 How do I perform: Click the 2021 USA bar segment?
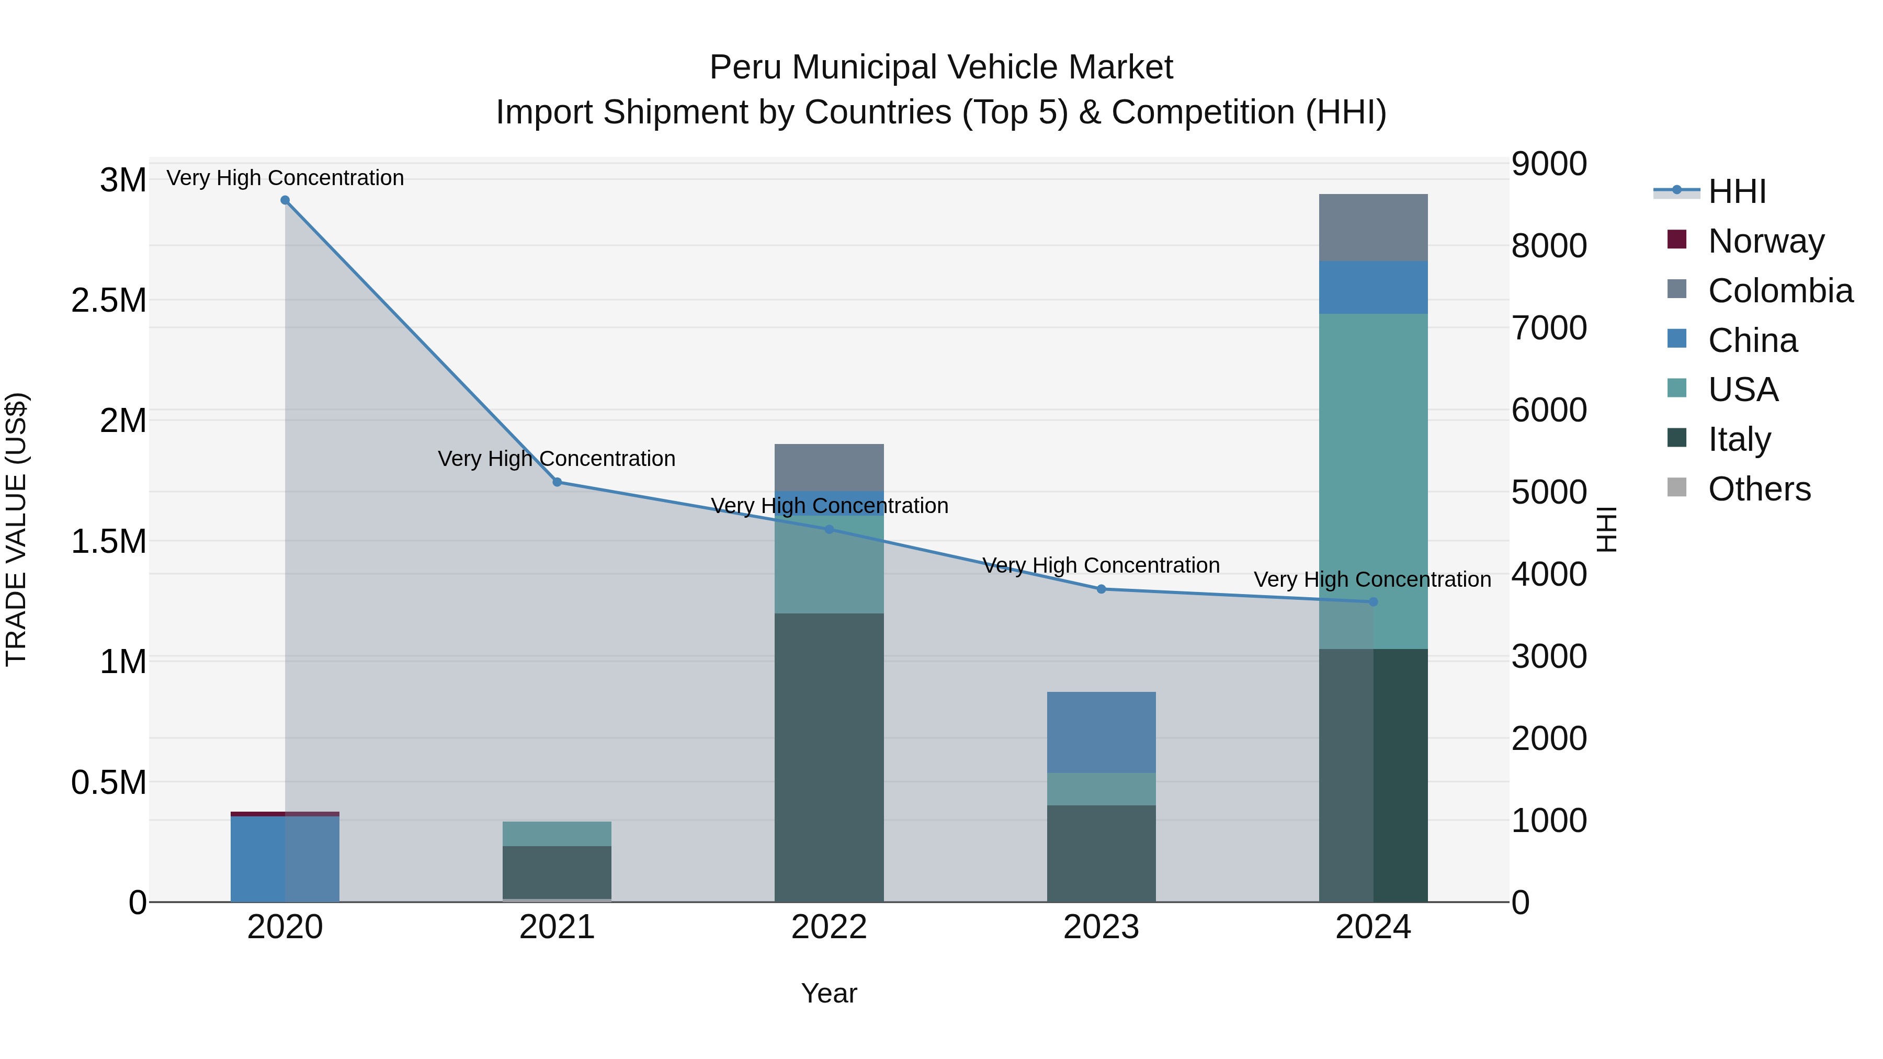tap(557, 834)
